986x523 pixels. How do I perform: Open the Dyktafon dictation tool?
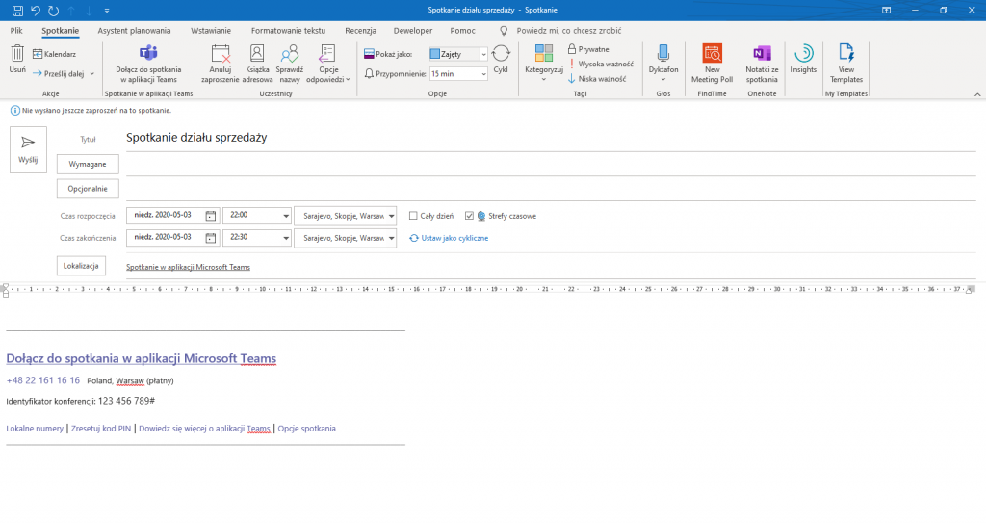pos(662,54)
